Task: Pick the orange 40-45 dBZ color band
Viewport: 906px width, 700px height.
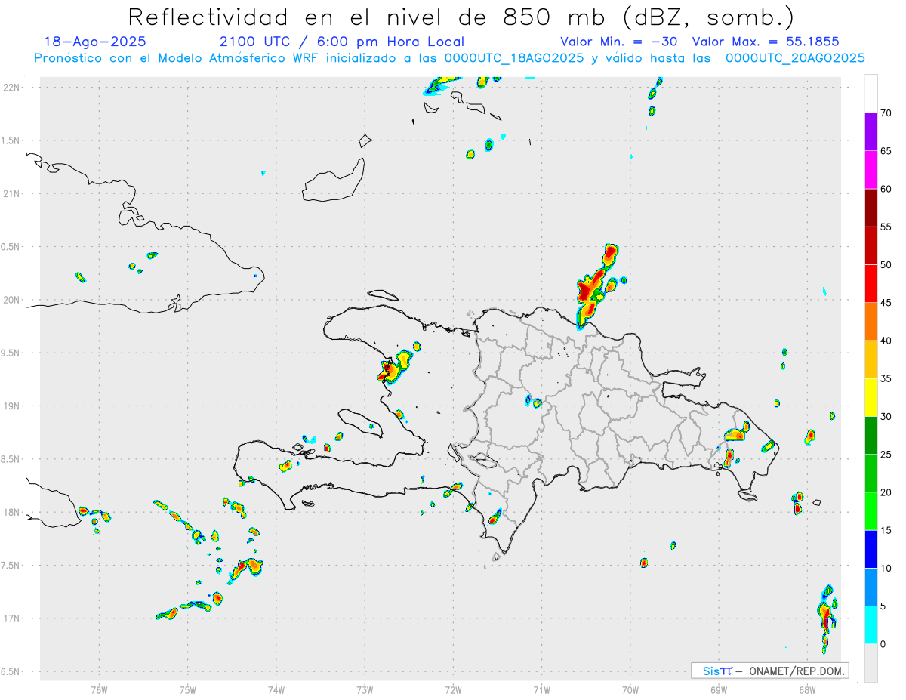Action: (871, 322)
